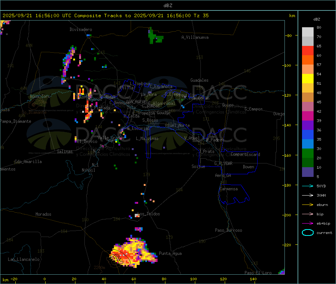
Task: Click the Nihuil map label
Action: pyautogui.click(x=88, y=170)
